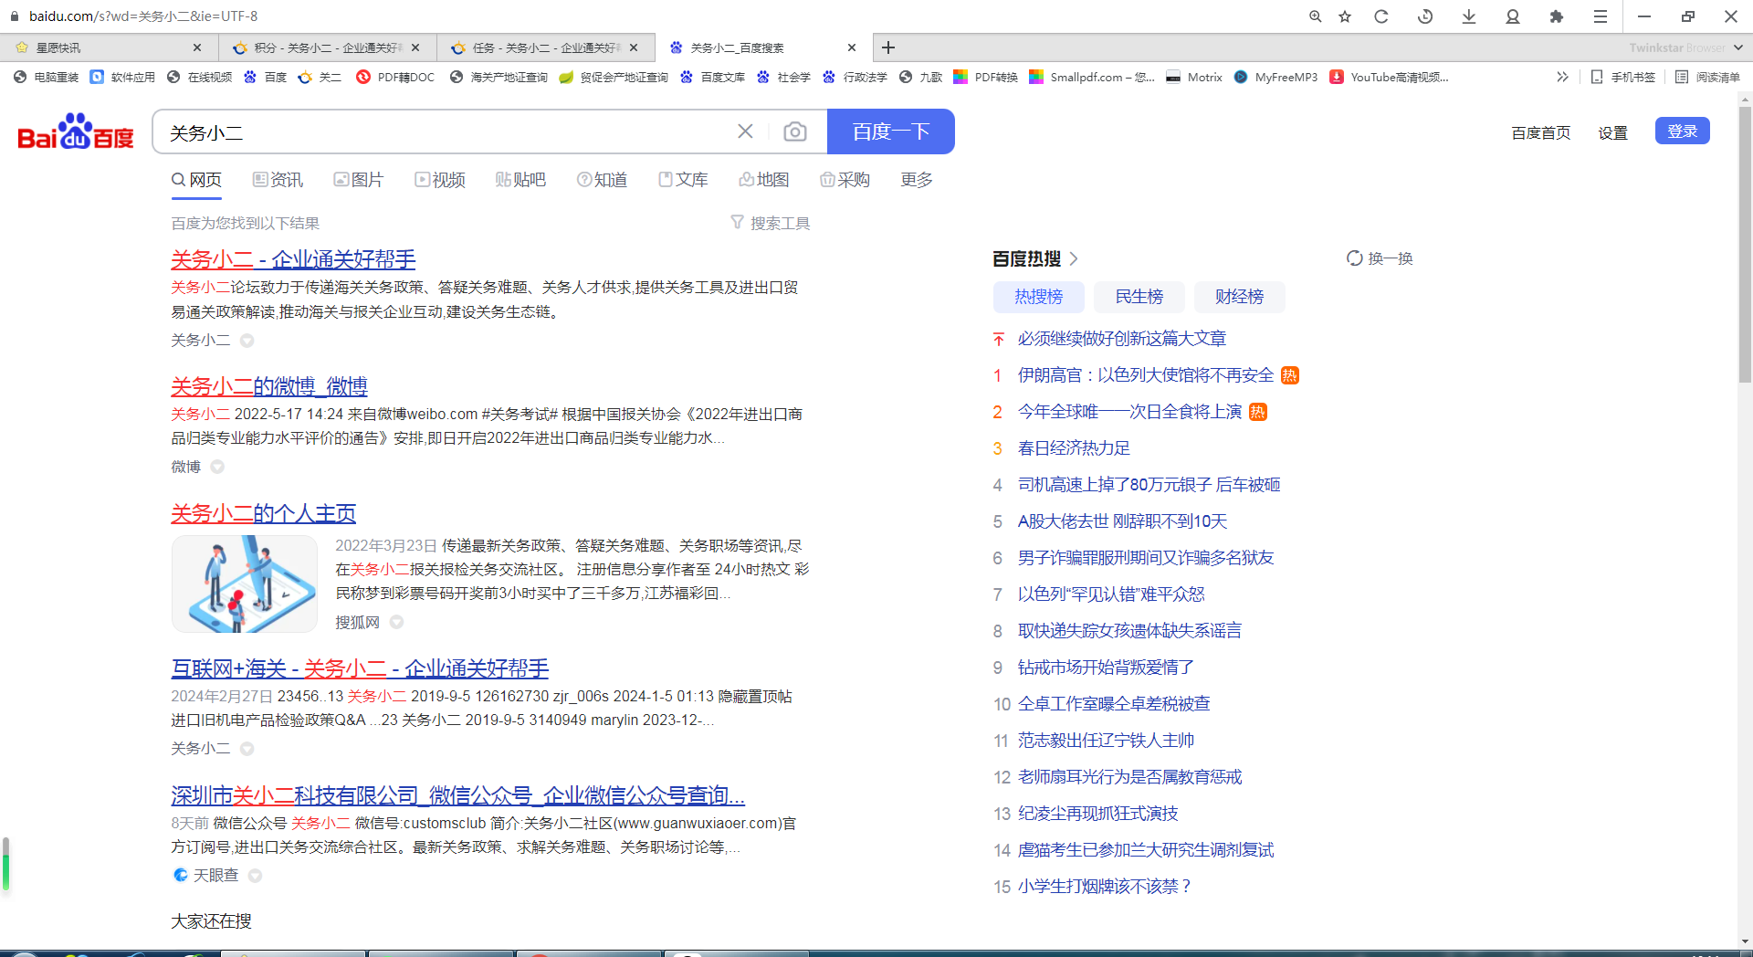This screenshot has width=1753, height=957.
Task: Click the 登录 login button
Action: [1682, 131]
